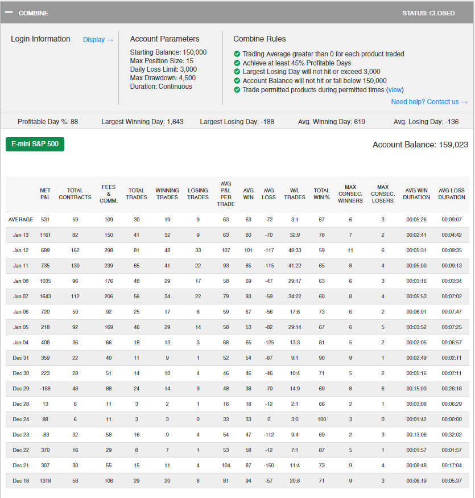Select the Jan 13 row
The width and height of the screenshot is (475, 498).
pyautogui.click(x=20, y=234)
